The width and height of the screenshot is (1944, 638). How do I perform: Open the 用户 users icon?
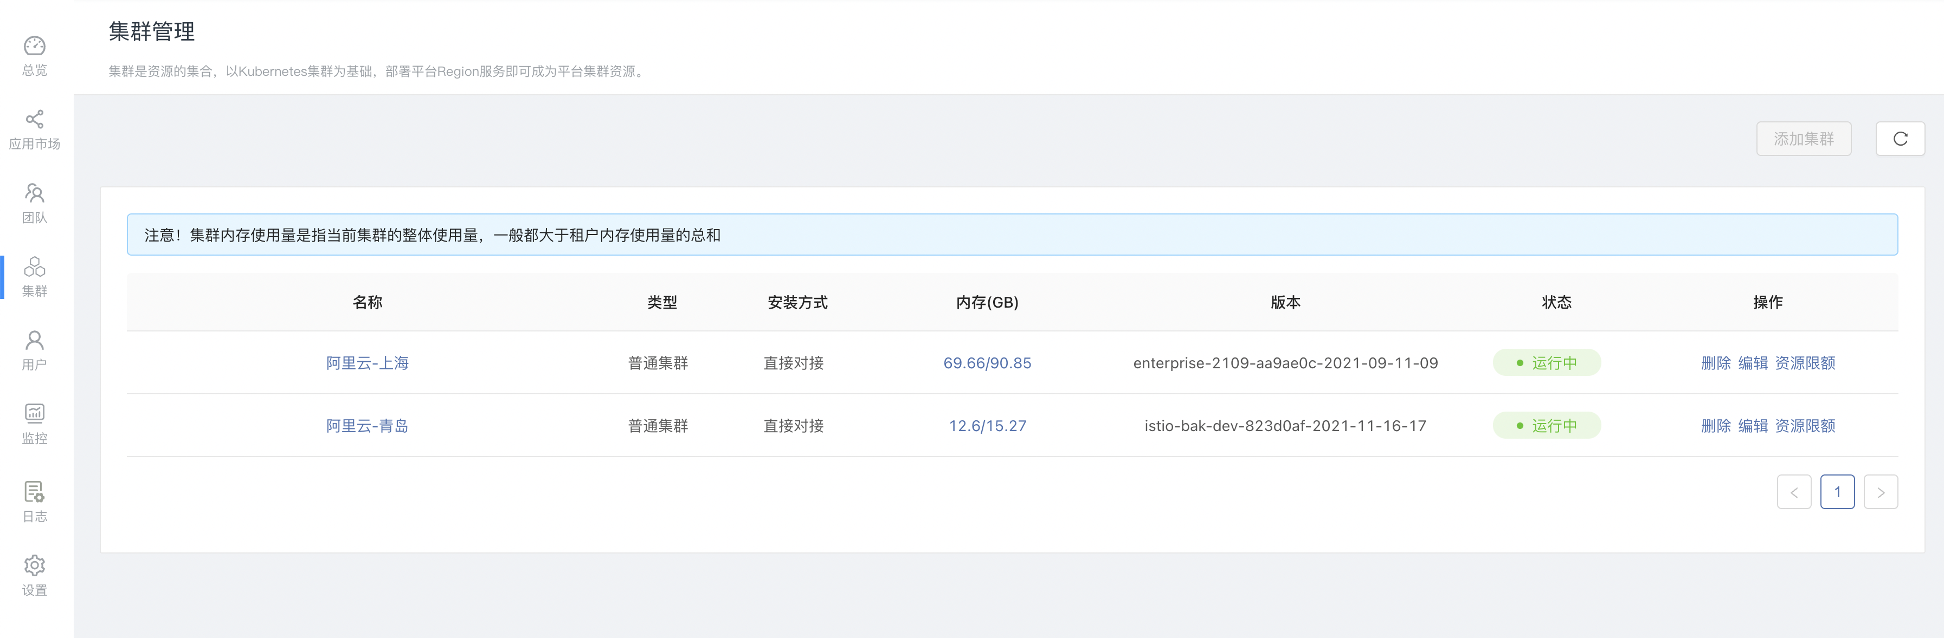click(x=35, y=341)
